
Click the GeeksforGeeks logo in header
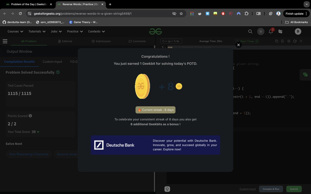(155, 32)
